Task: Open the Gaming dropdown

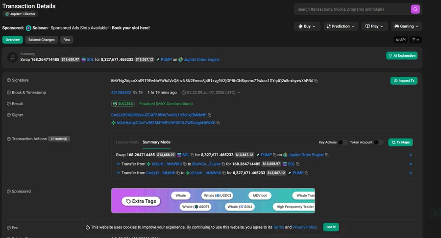Action: 406,26
